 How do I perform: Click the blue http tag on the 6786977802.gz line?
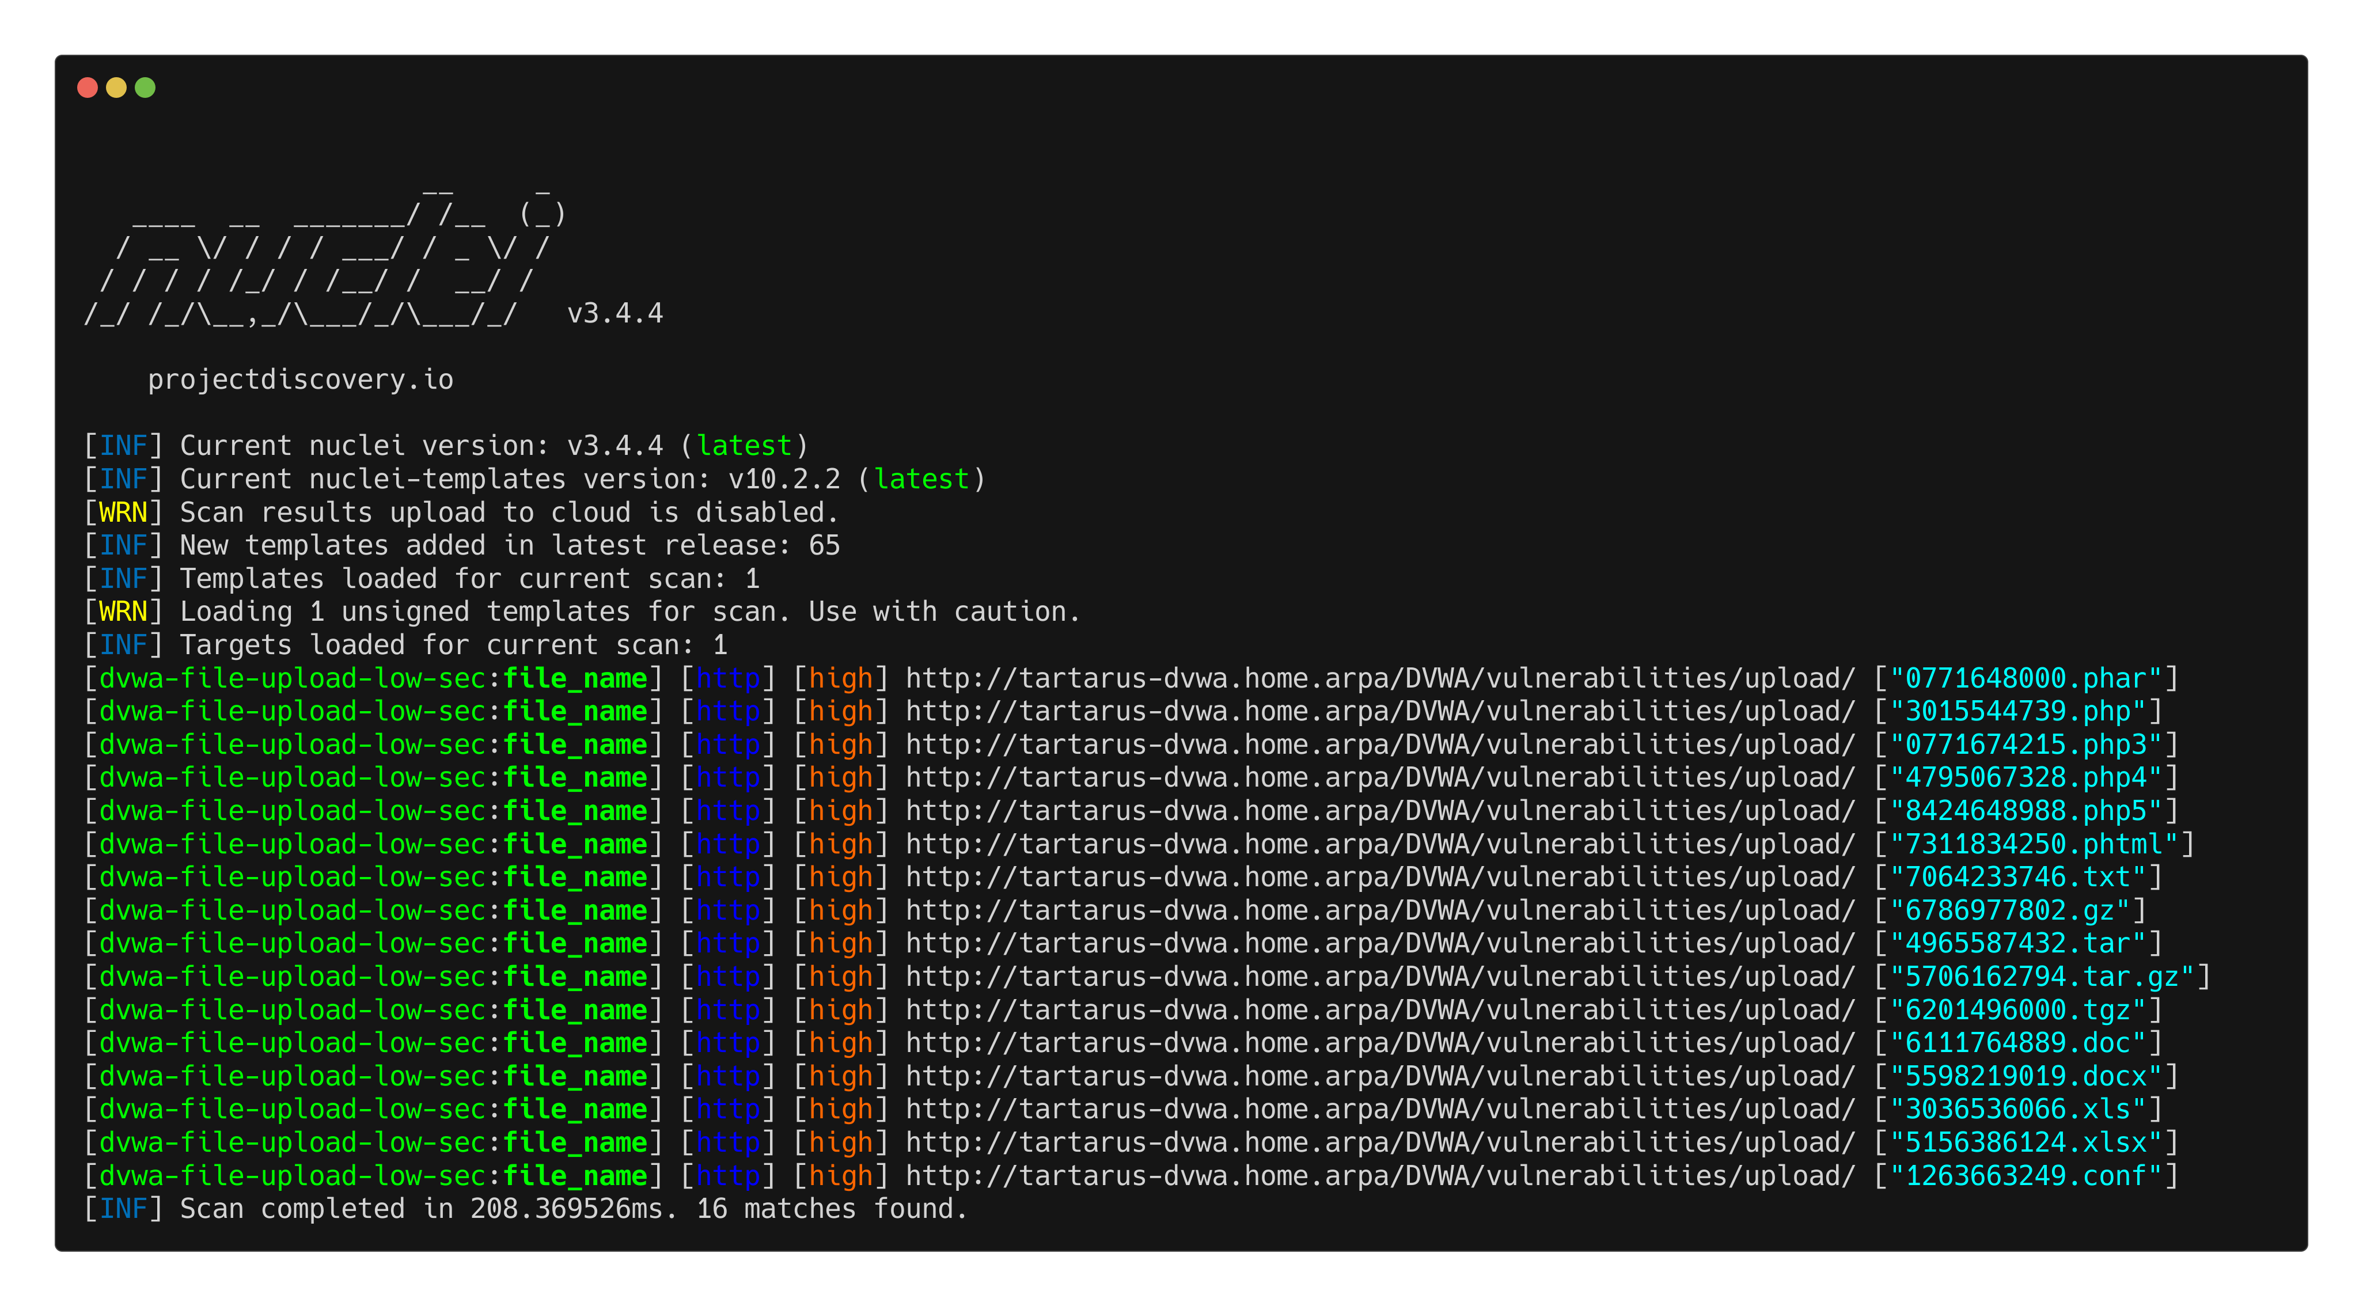[x=729, y=911]
